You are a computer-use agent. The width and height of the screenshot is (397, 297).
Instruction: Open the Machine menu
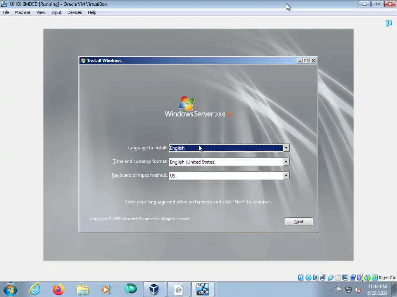22,12
